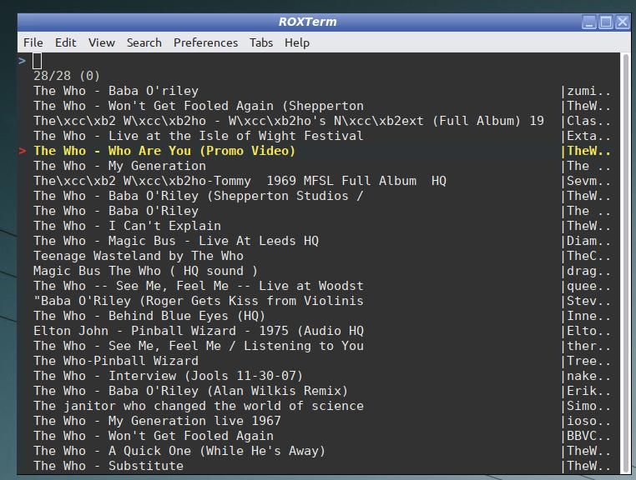Click uploader 'Stev..' channel text
This screenshot has height=480, width=636.
pos(588,301)
